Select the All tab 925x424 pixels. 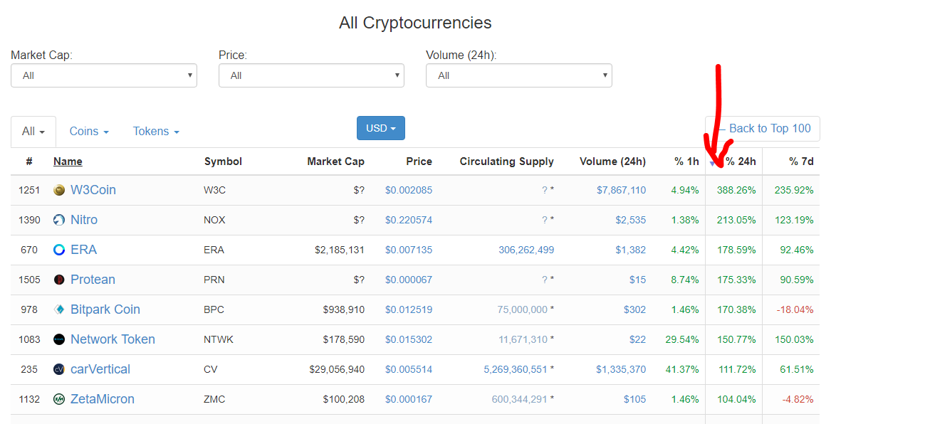[x=33, y=132]
